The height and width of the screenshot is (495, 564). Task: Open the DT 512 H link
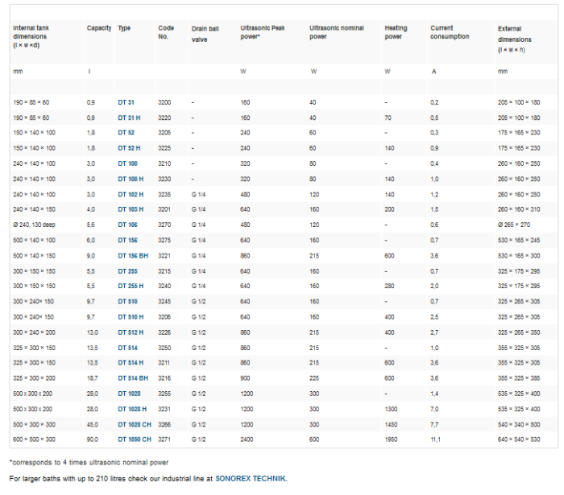point(131,332)
